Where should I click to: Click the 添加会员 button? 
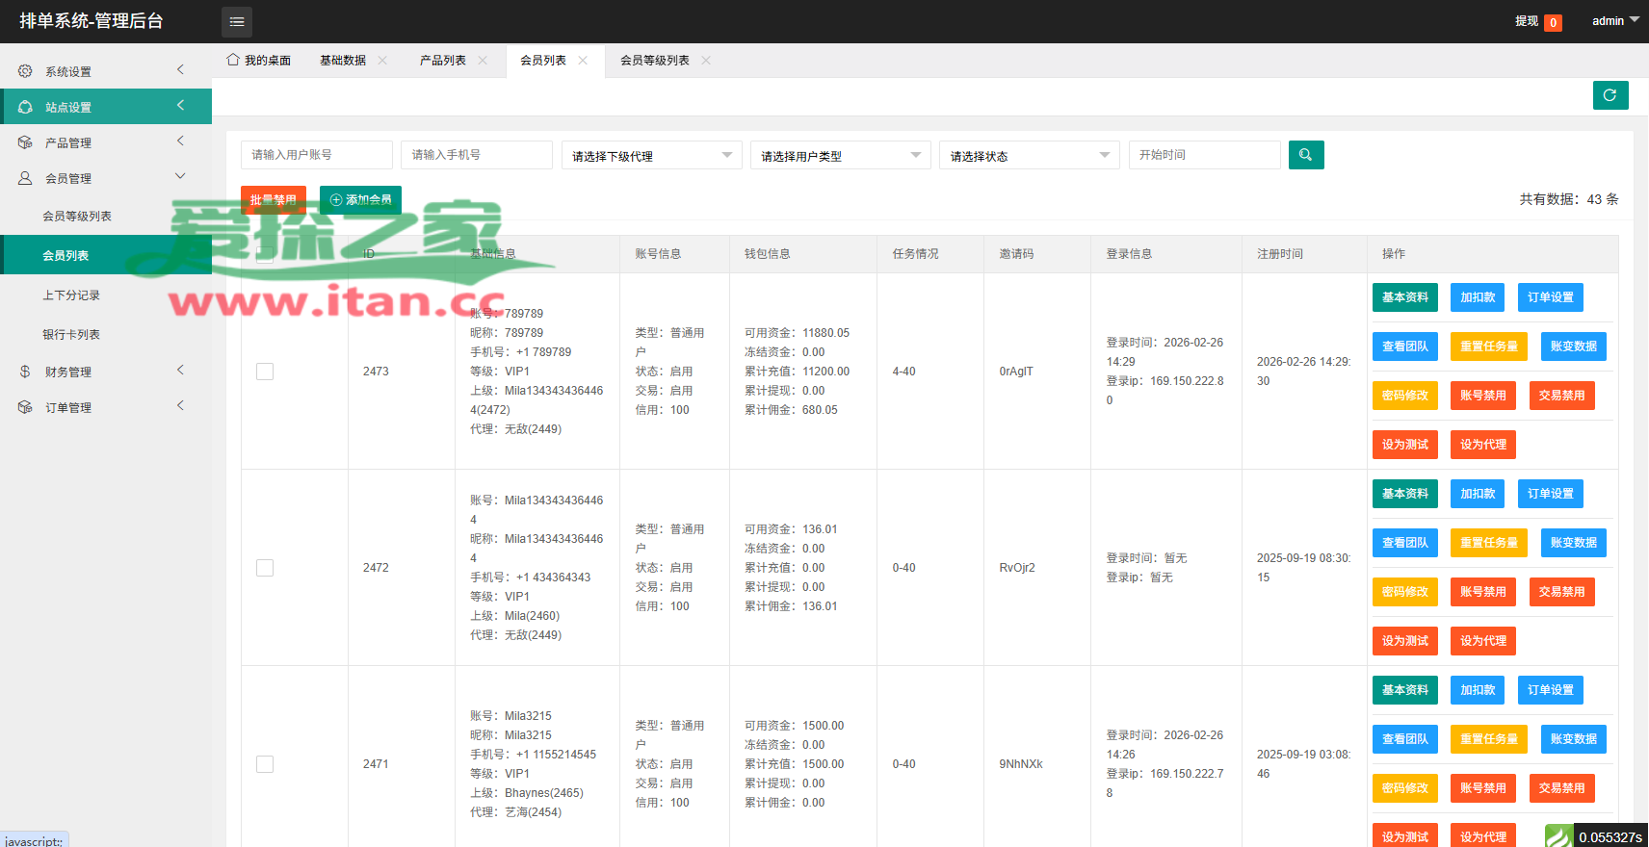[x=360, y=200]
